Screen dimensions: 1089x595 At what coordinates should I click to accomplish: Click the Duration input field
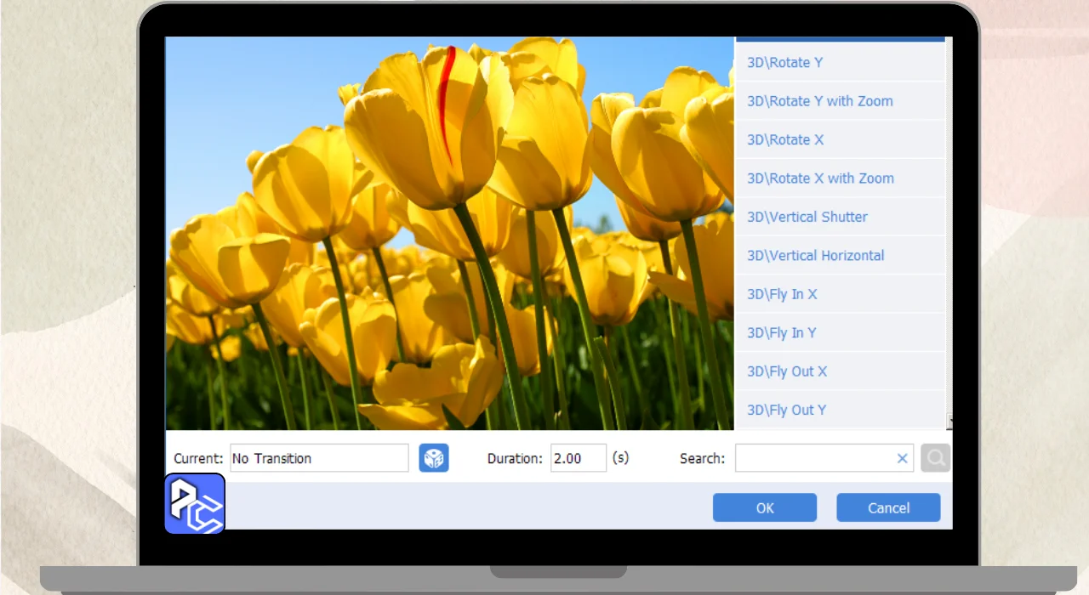pyautogui.click(x=578, y=458)
